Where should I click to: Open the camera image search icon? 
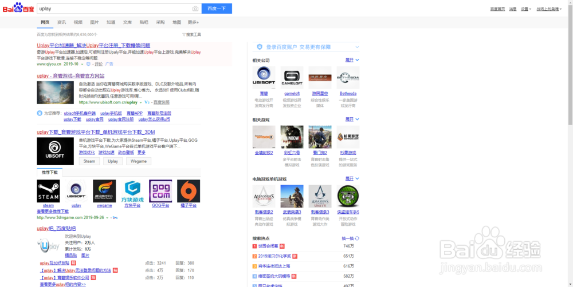[195, 9]
